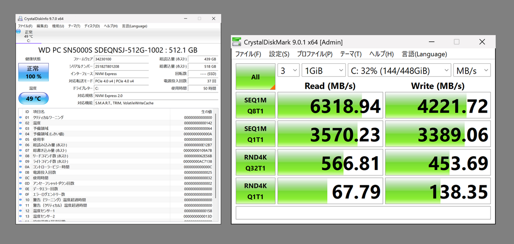Open ディスク(D) menu in CrystalDiskInfo

click(x=92, y=26)
